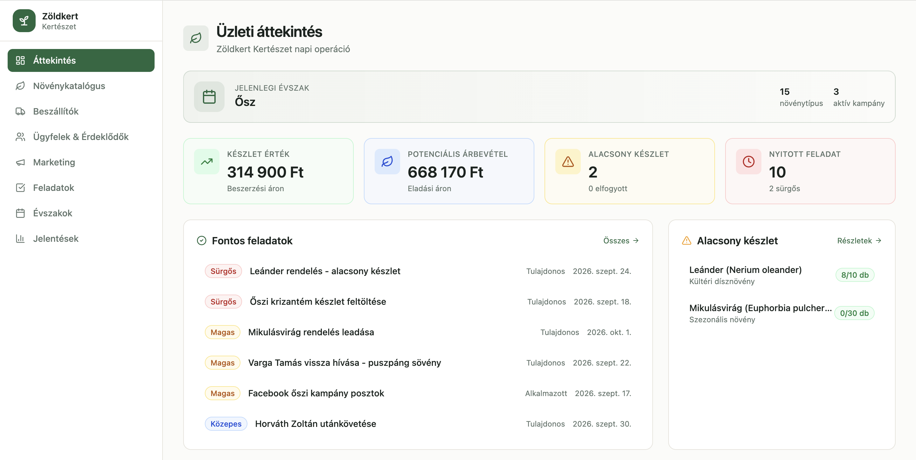The image size is (916, 460).
Task: Click the 0/30 db stock badge
Action: (x=854, y=313)
